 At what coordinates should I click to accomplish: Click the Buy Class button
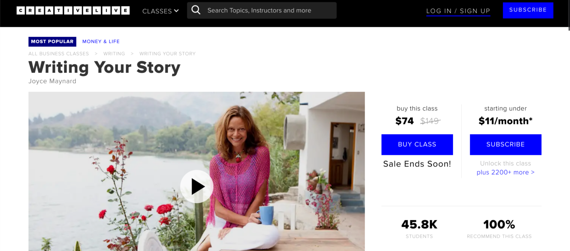tap(417, 144)
